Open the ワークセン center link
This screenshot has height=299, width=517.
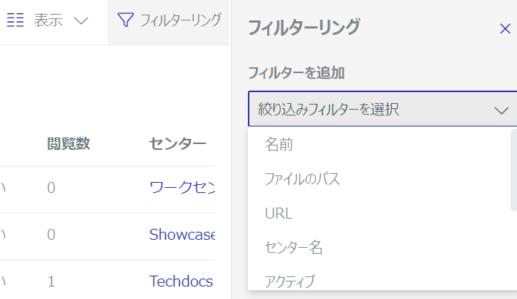pyautogui.click(x=182, y=188)
